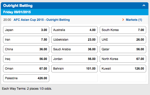Select Oman at 67.00 odds

point(26,69)
